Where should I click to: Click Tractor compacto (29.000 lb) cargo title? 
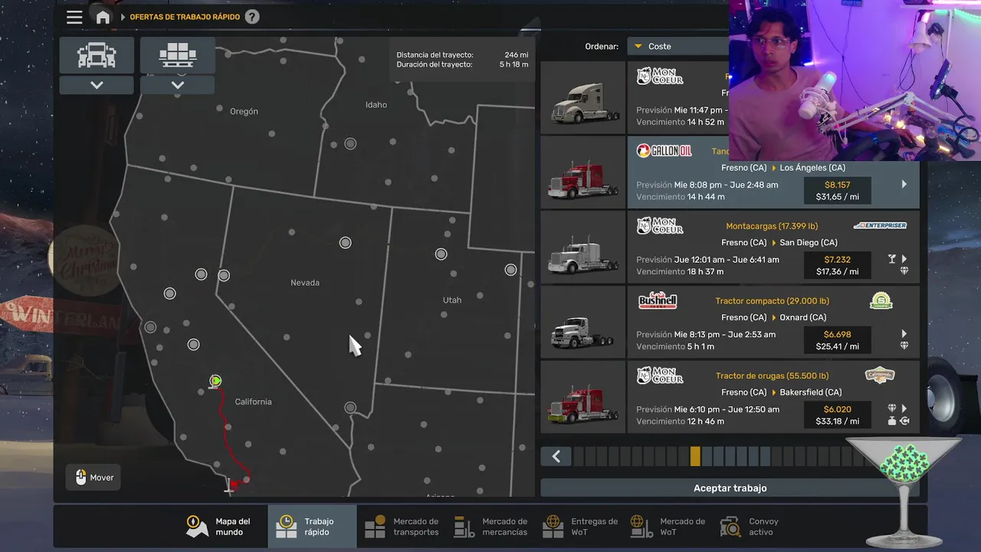(772, 301)
